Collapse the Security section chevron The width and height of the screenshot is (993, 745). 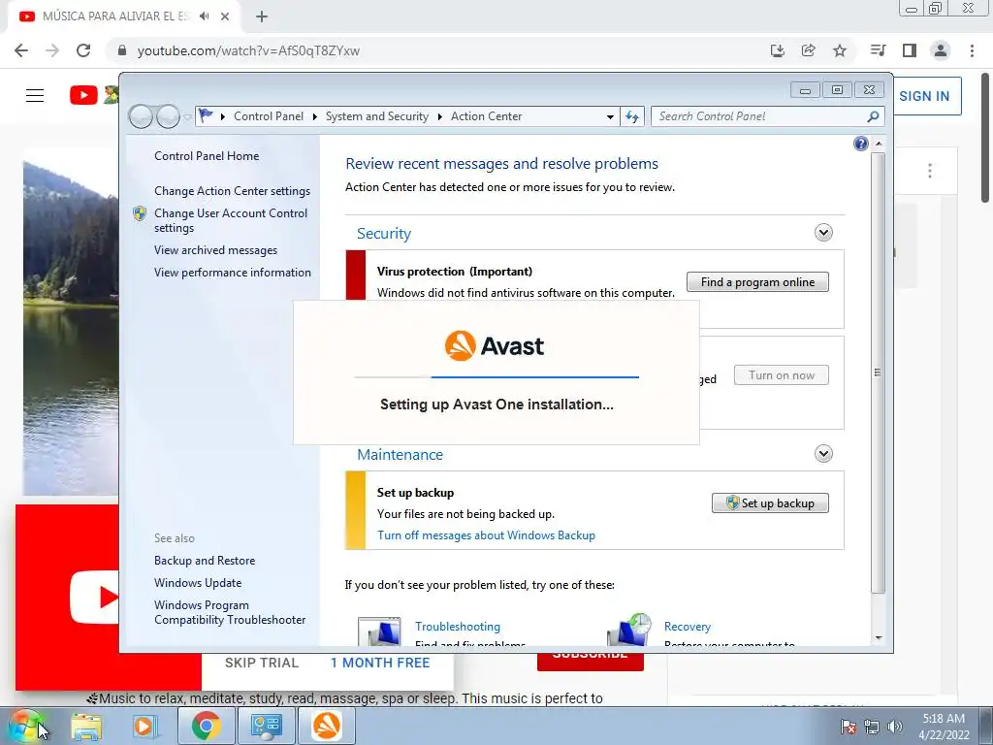coord(823,233)
